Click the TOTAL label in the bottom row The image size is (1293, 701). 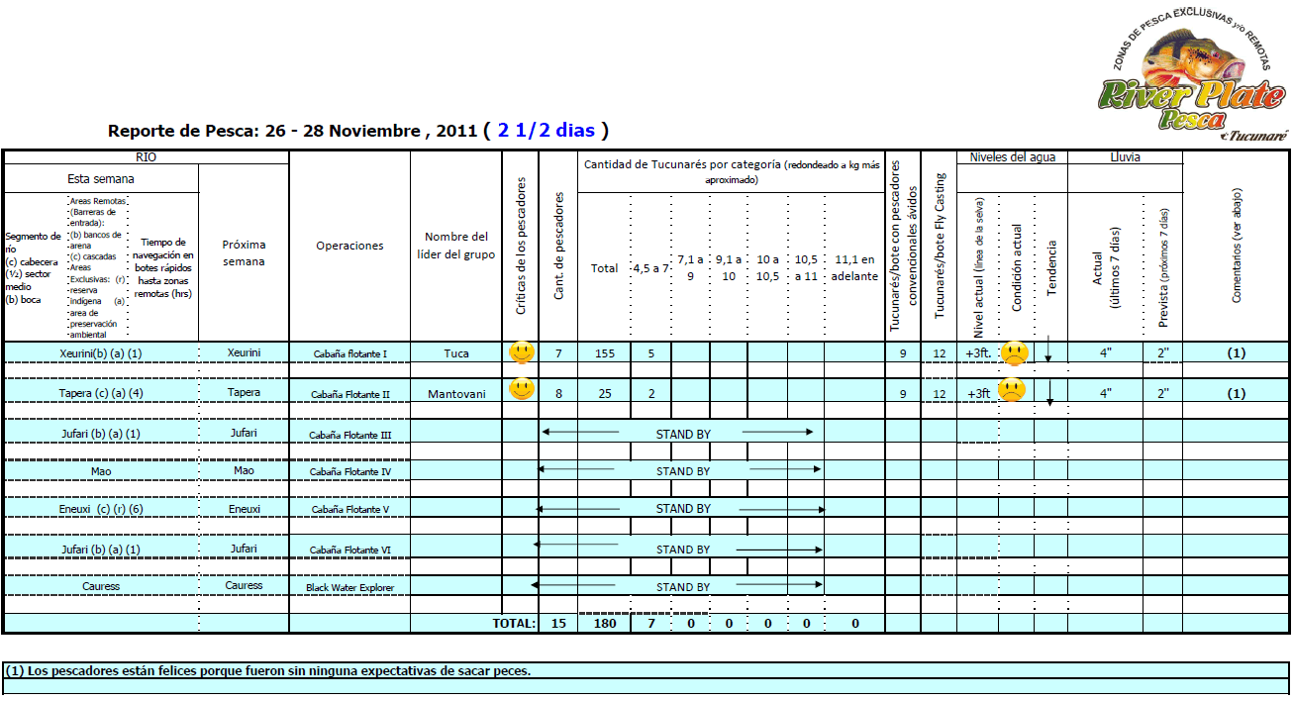pos(514,624)
